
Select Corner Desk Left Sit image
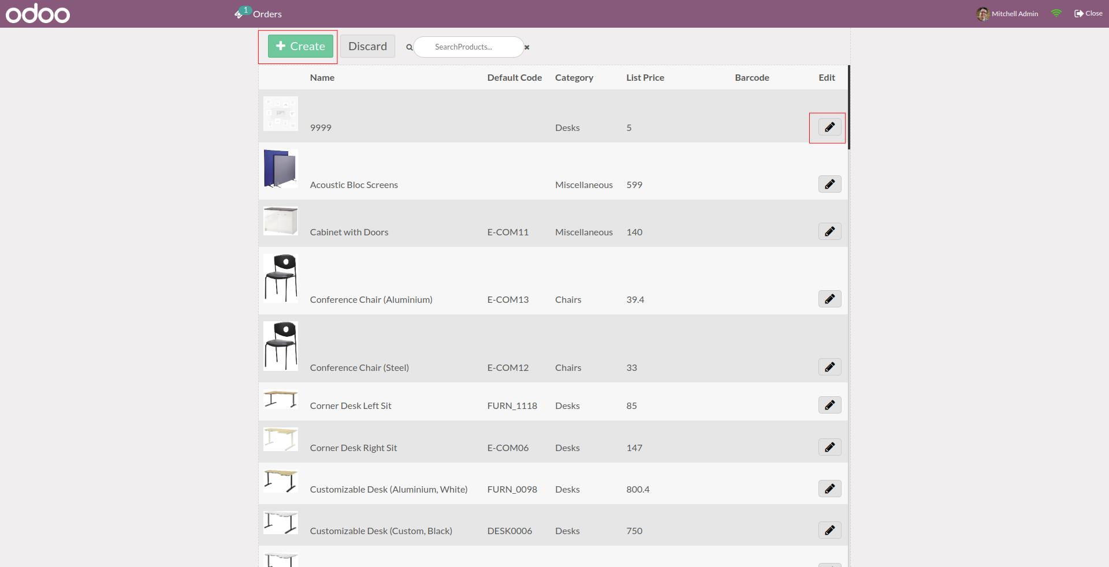point(281,399)
